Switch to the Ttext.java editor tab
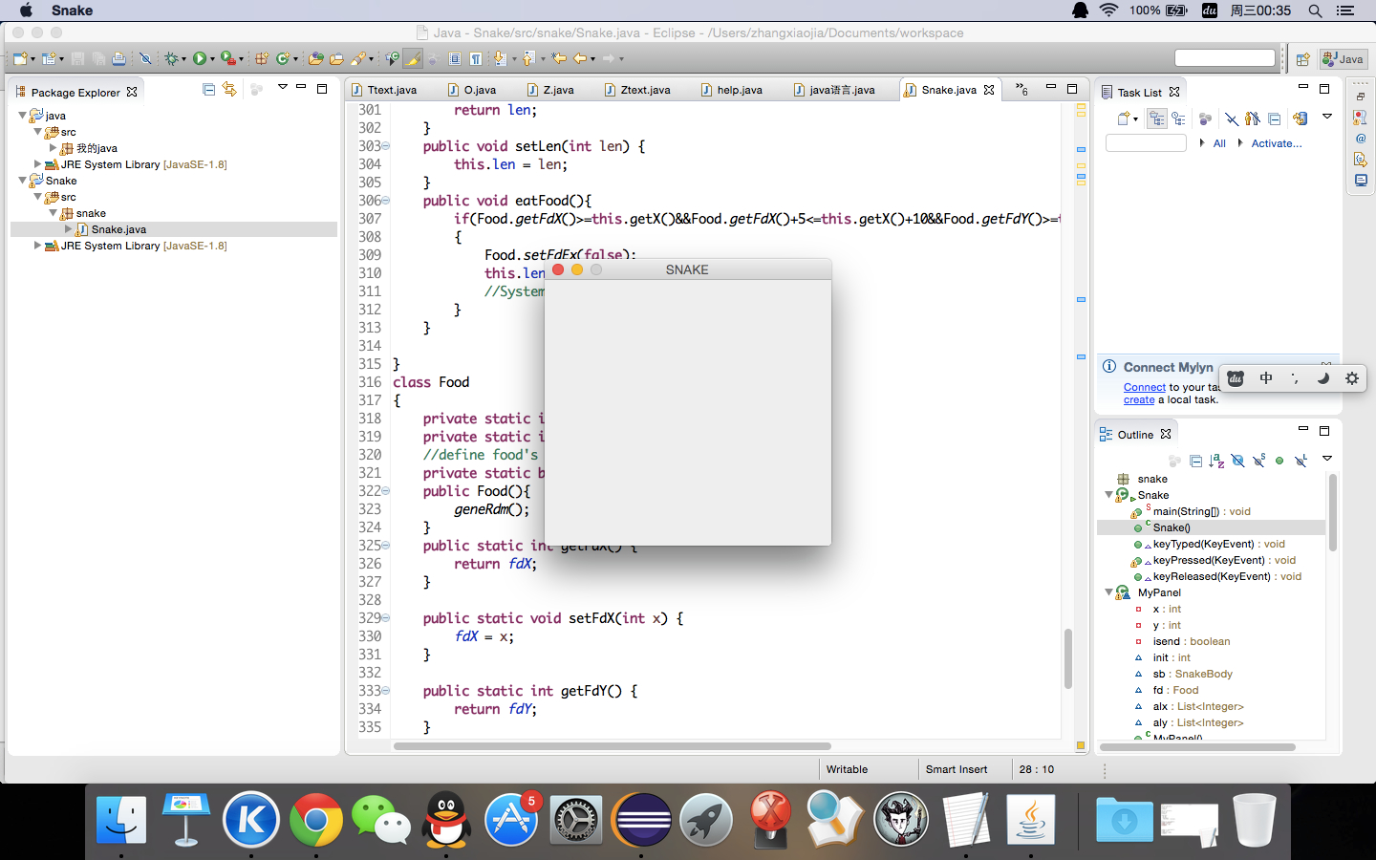 tap(392, 90)
